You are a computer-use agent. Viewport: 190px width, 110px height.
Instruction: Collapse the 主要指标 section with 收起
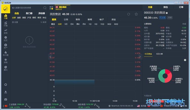click(184, 24)
